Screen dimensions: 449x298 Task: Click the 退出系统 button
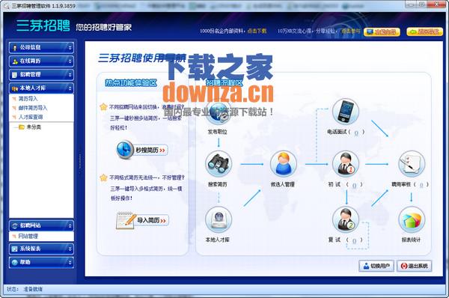click(x=415, y=266)
